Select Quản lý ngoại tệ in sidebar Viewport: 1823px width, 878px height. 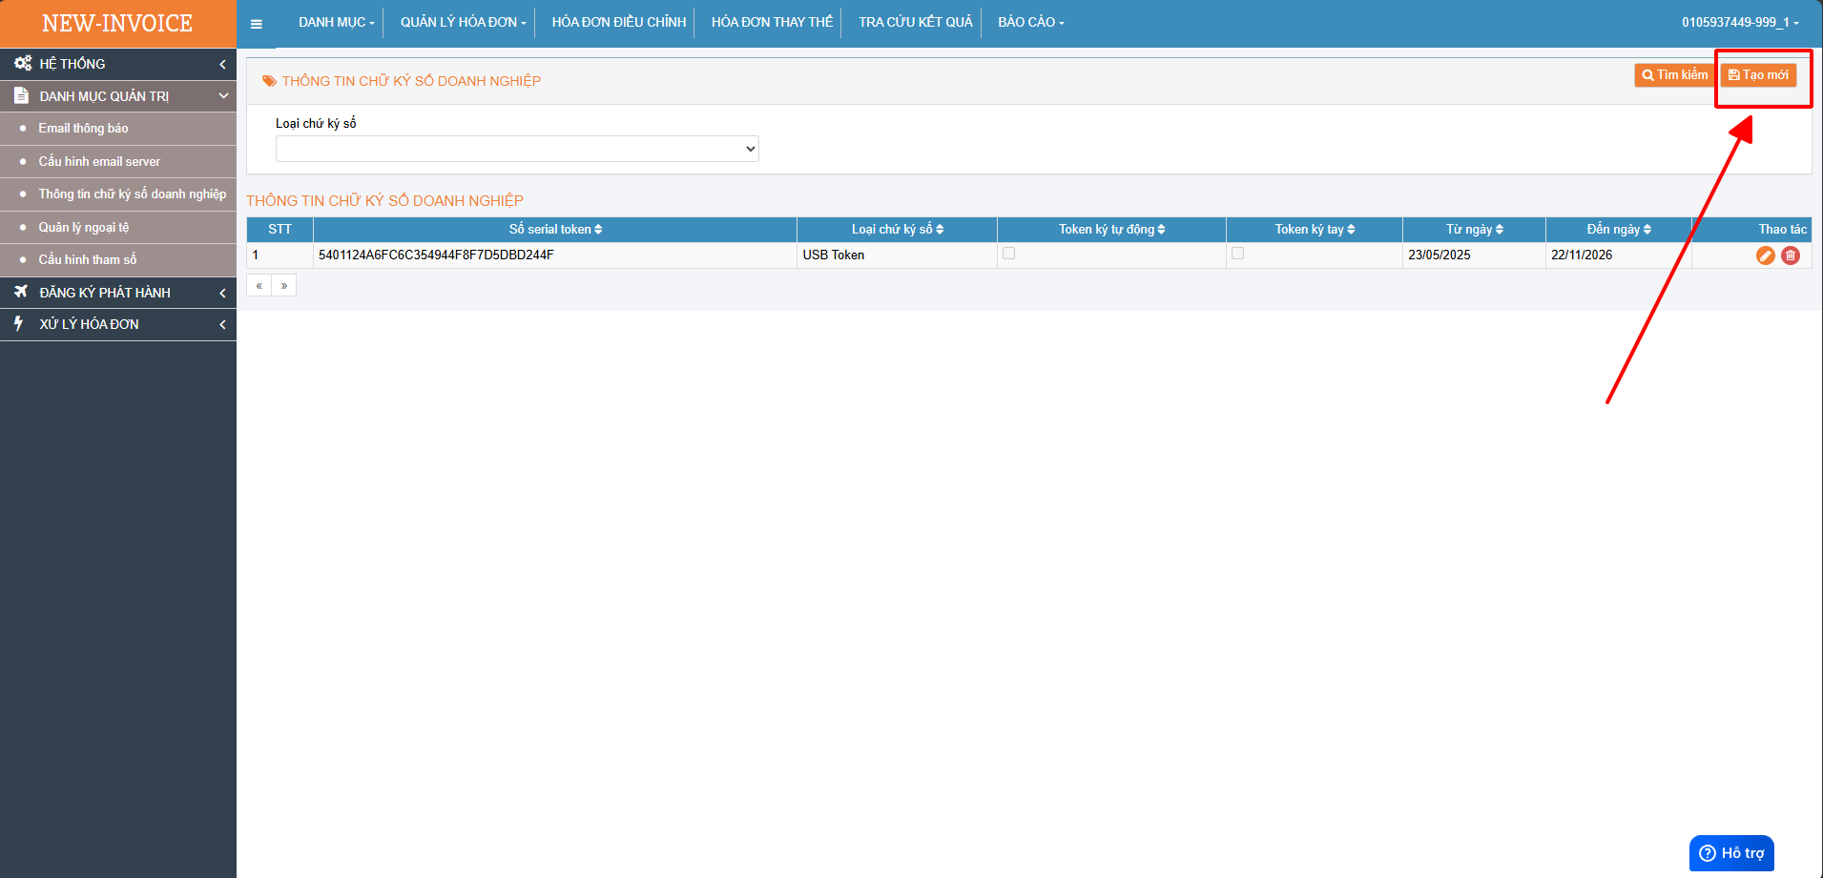pos(118,228)
